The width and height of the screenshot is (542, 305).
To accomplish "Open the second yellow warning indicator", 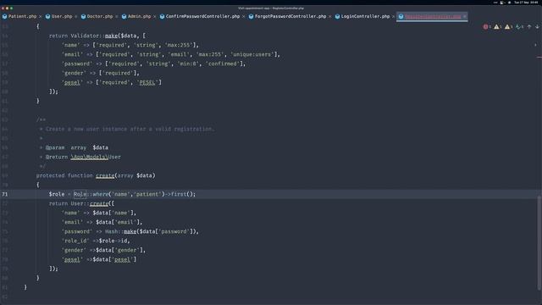I will coord(508,26).
